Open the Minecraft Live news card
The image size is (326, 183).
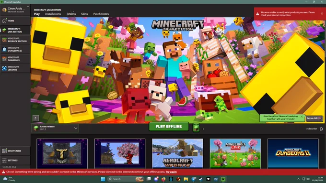pos(235,153)
